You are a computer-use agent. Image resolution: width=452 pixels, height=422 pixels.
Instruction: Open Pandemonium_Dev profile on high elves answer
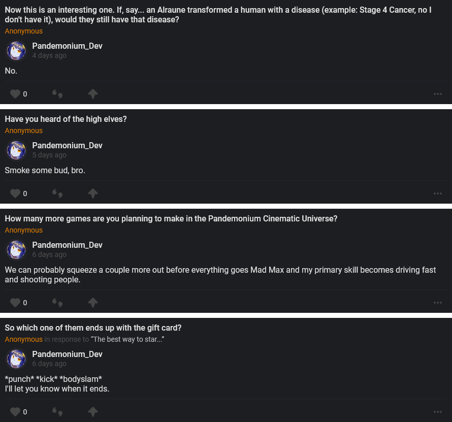pyautogui.click(x=67, y=146)
